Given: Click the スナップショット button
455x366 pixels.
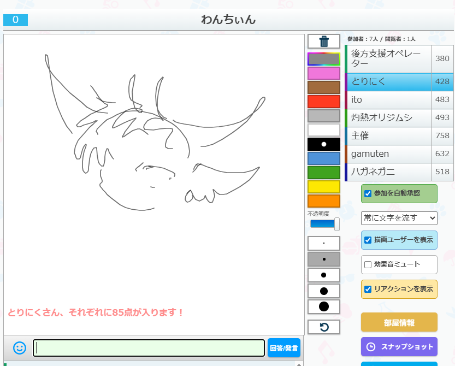Looking at the screenshot, I should click(x=399, y=347).
